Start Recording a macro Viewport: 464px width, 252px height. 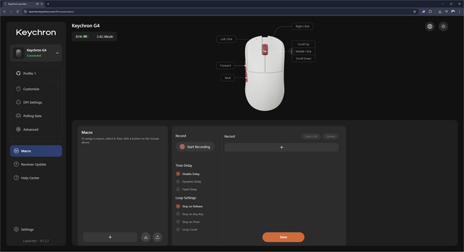pos(195,147)
